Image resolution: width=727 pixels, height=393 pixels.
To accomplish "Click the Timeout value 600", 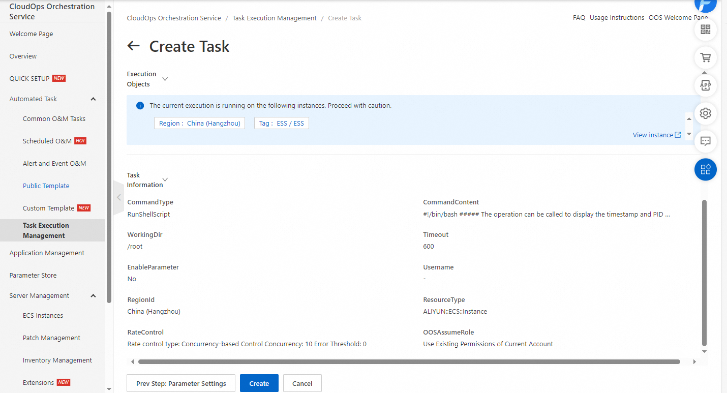I will (x=429, y=247).
